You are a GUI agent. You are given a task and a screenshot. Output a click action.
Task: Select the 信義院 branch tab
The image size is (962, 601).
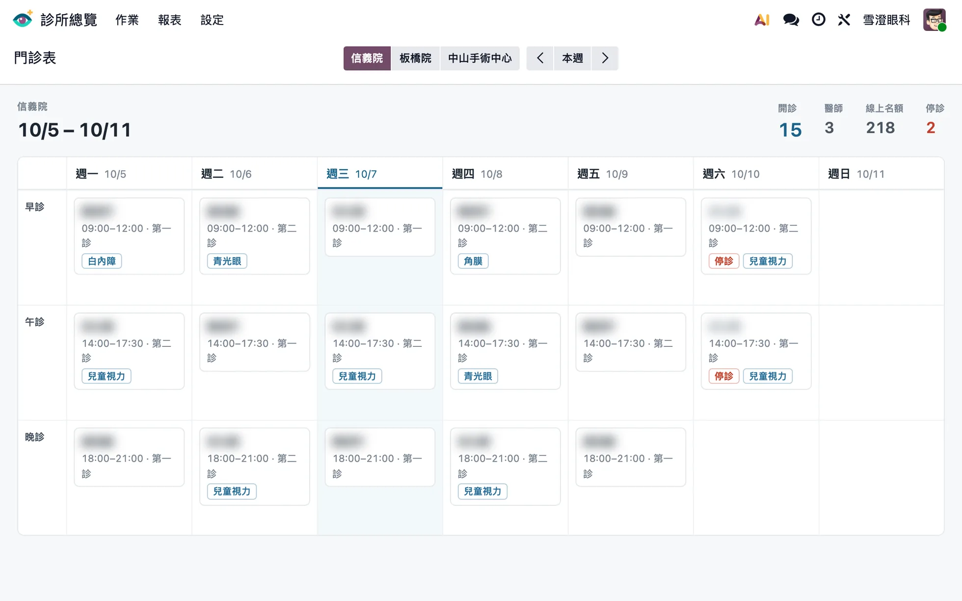pyautogui.click(x=367, y=58)
